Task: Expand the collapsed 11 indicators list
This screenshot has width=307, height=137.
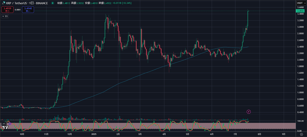Action: pos(5,16)
